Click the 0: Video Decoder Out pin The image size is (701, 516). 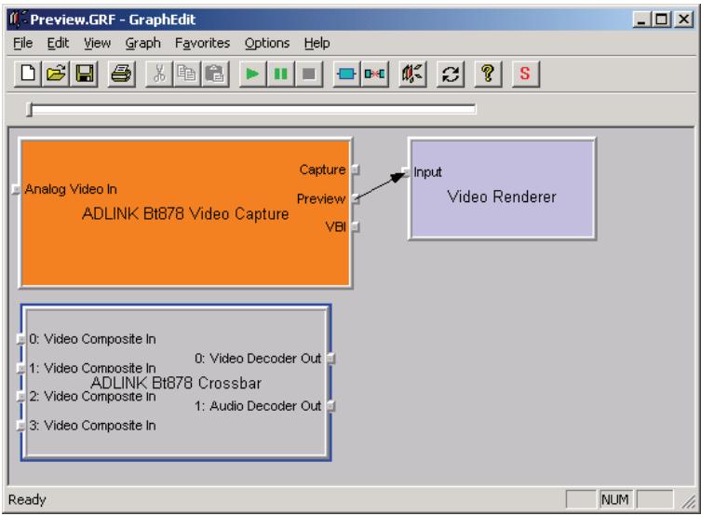click(x=330, y=359)
